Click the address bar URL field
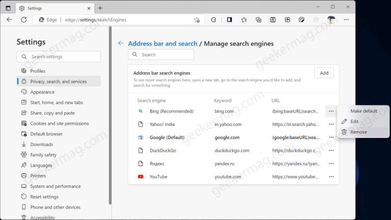 pos(119,20)
